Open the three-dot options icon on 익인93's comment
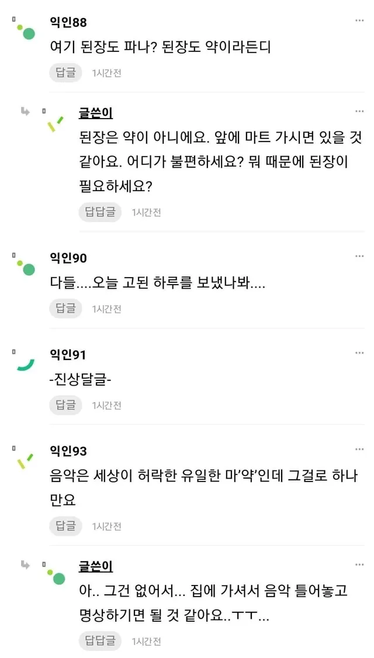 [x=359, y=449]
